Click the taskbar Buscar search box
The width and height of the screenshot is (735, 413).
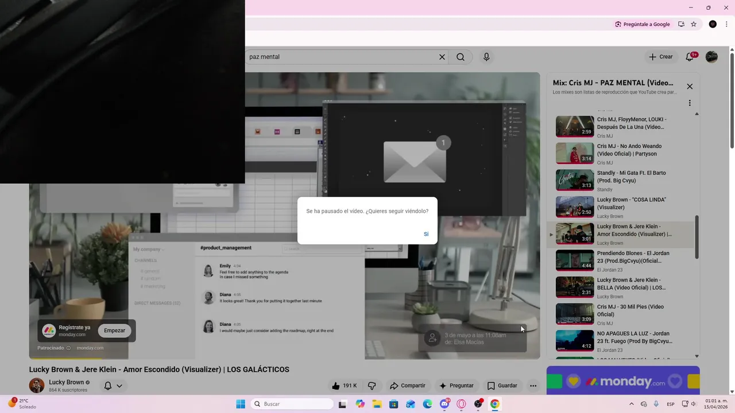point(292,404)
